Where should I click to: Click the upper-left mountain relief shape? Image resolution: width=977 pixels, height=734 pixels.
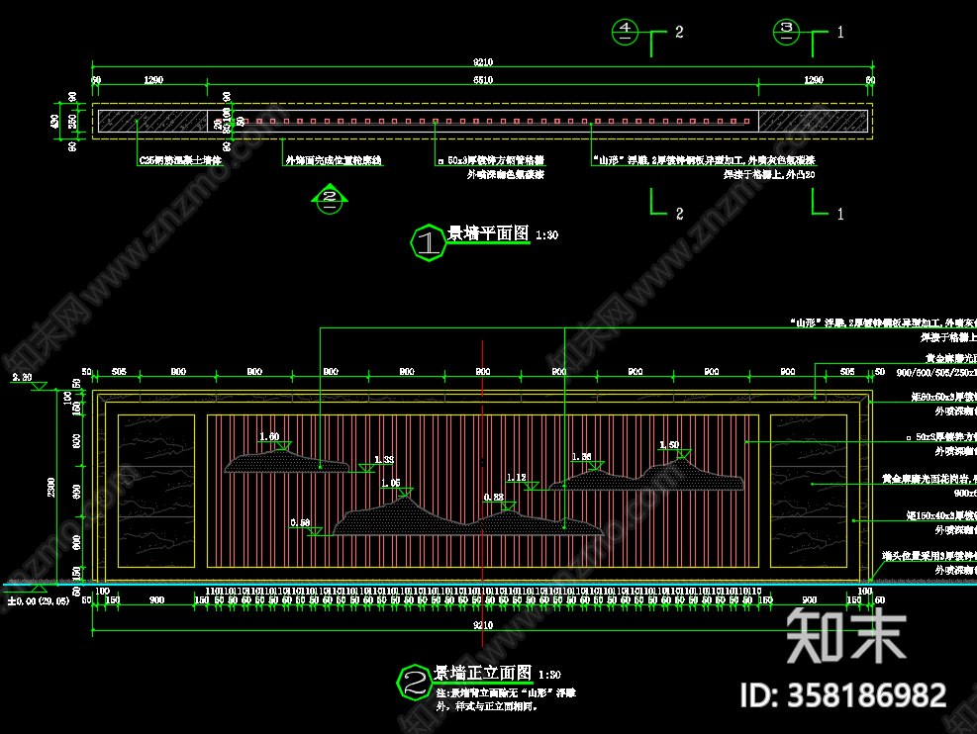[x=287, y=462]
